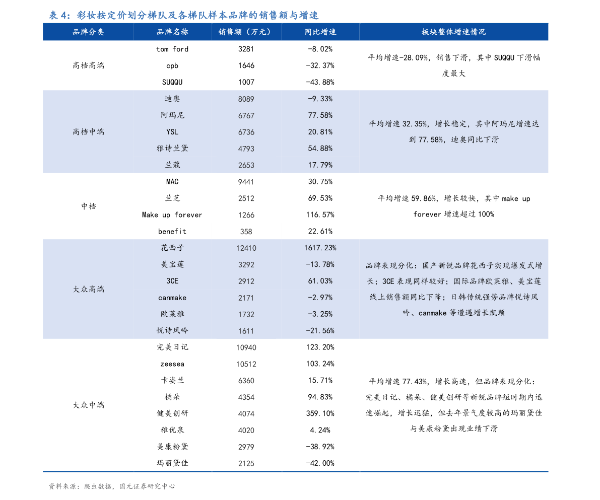This screenshot has height=500, width=600.
Task: Click the 品牌表现分化 summary paragraph
Action: (x=454, y=289)
